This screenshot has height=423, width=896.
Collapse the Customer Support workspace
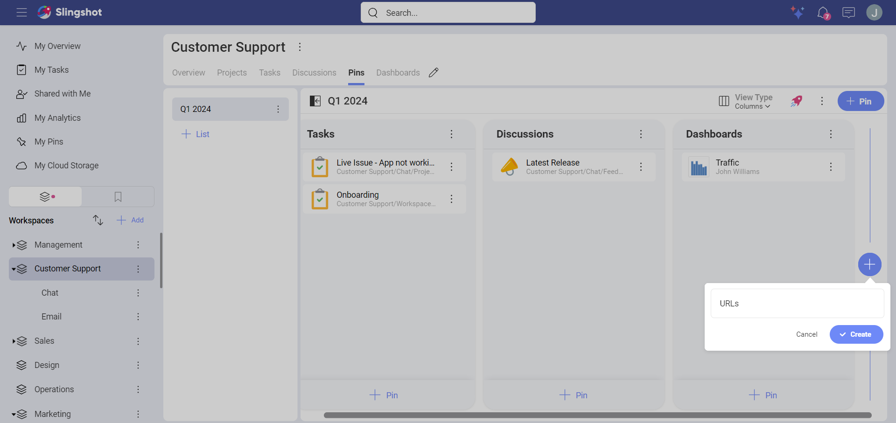click(14, 269)
